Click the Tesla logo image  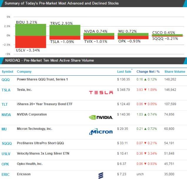[101, 92]
